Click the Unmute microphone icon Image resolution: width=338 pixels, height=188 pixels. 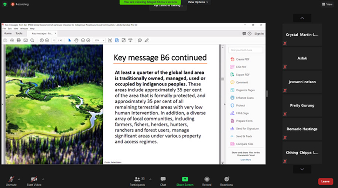point(11,179)
